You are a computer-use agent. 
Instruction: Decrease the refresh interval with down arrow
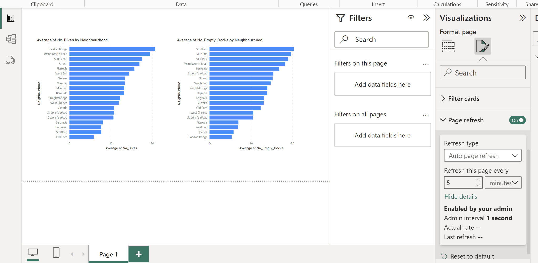(478, 185)
